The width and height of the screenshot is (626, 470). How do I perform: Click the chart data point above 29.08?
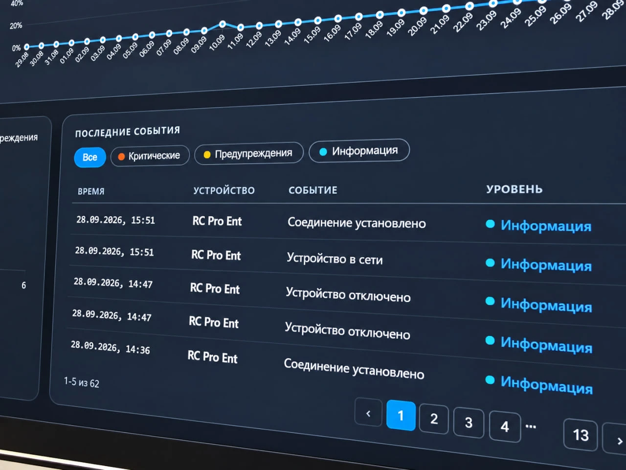(26, 47)
